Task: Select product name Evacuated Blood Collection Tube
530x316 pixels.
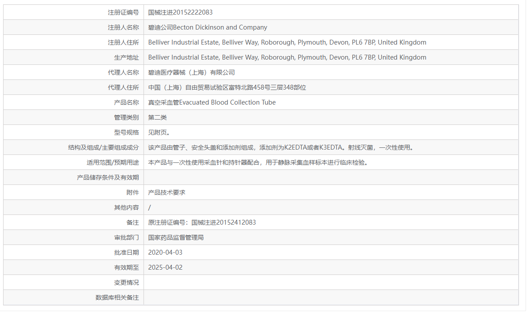Action: coord(212,102)
